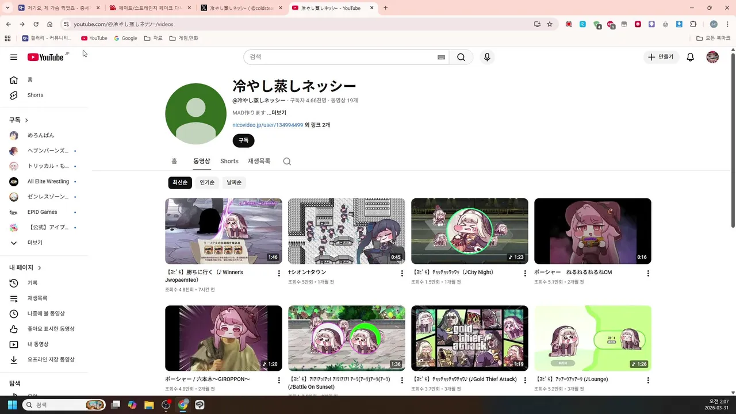Open the Windows Start button
This screenshot has height=414, width=736.
(x=12, y=405)
